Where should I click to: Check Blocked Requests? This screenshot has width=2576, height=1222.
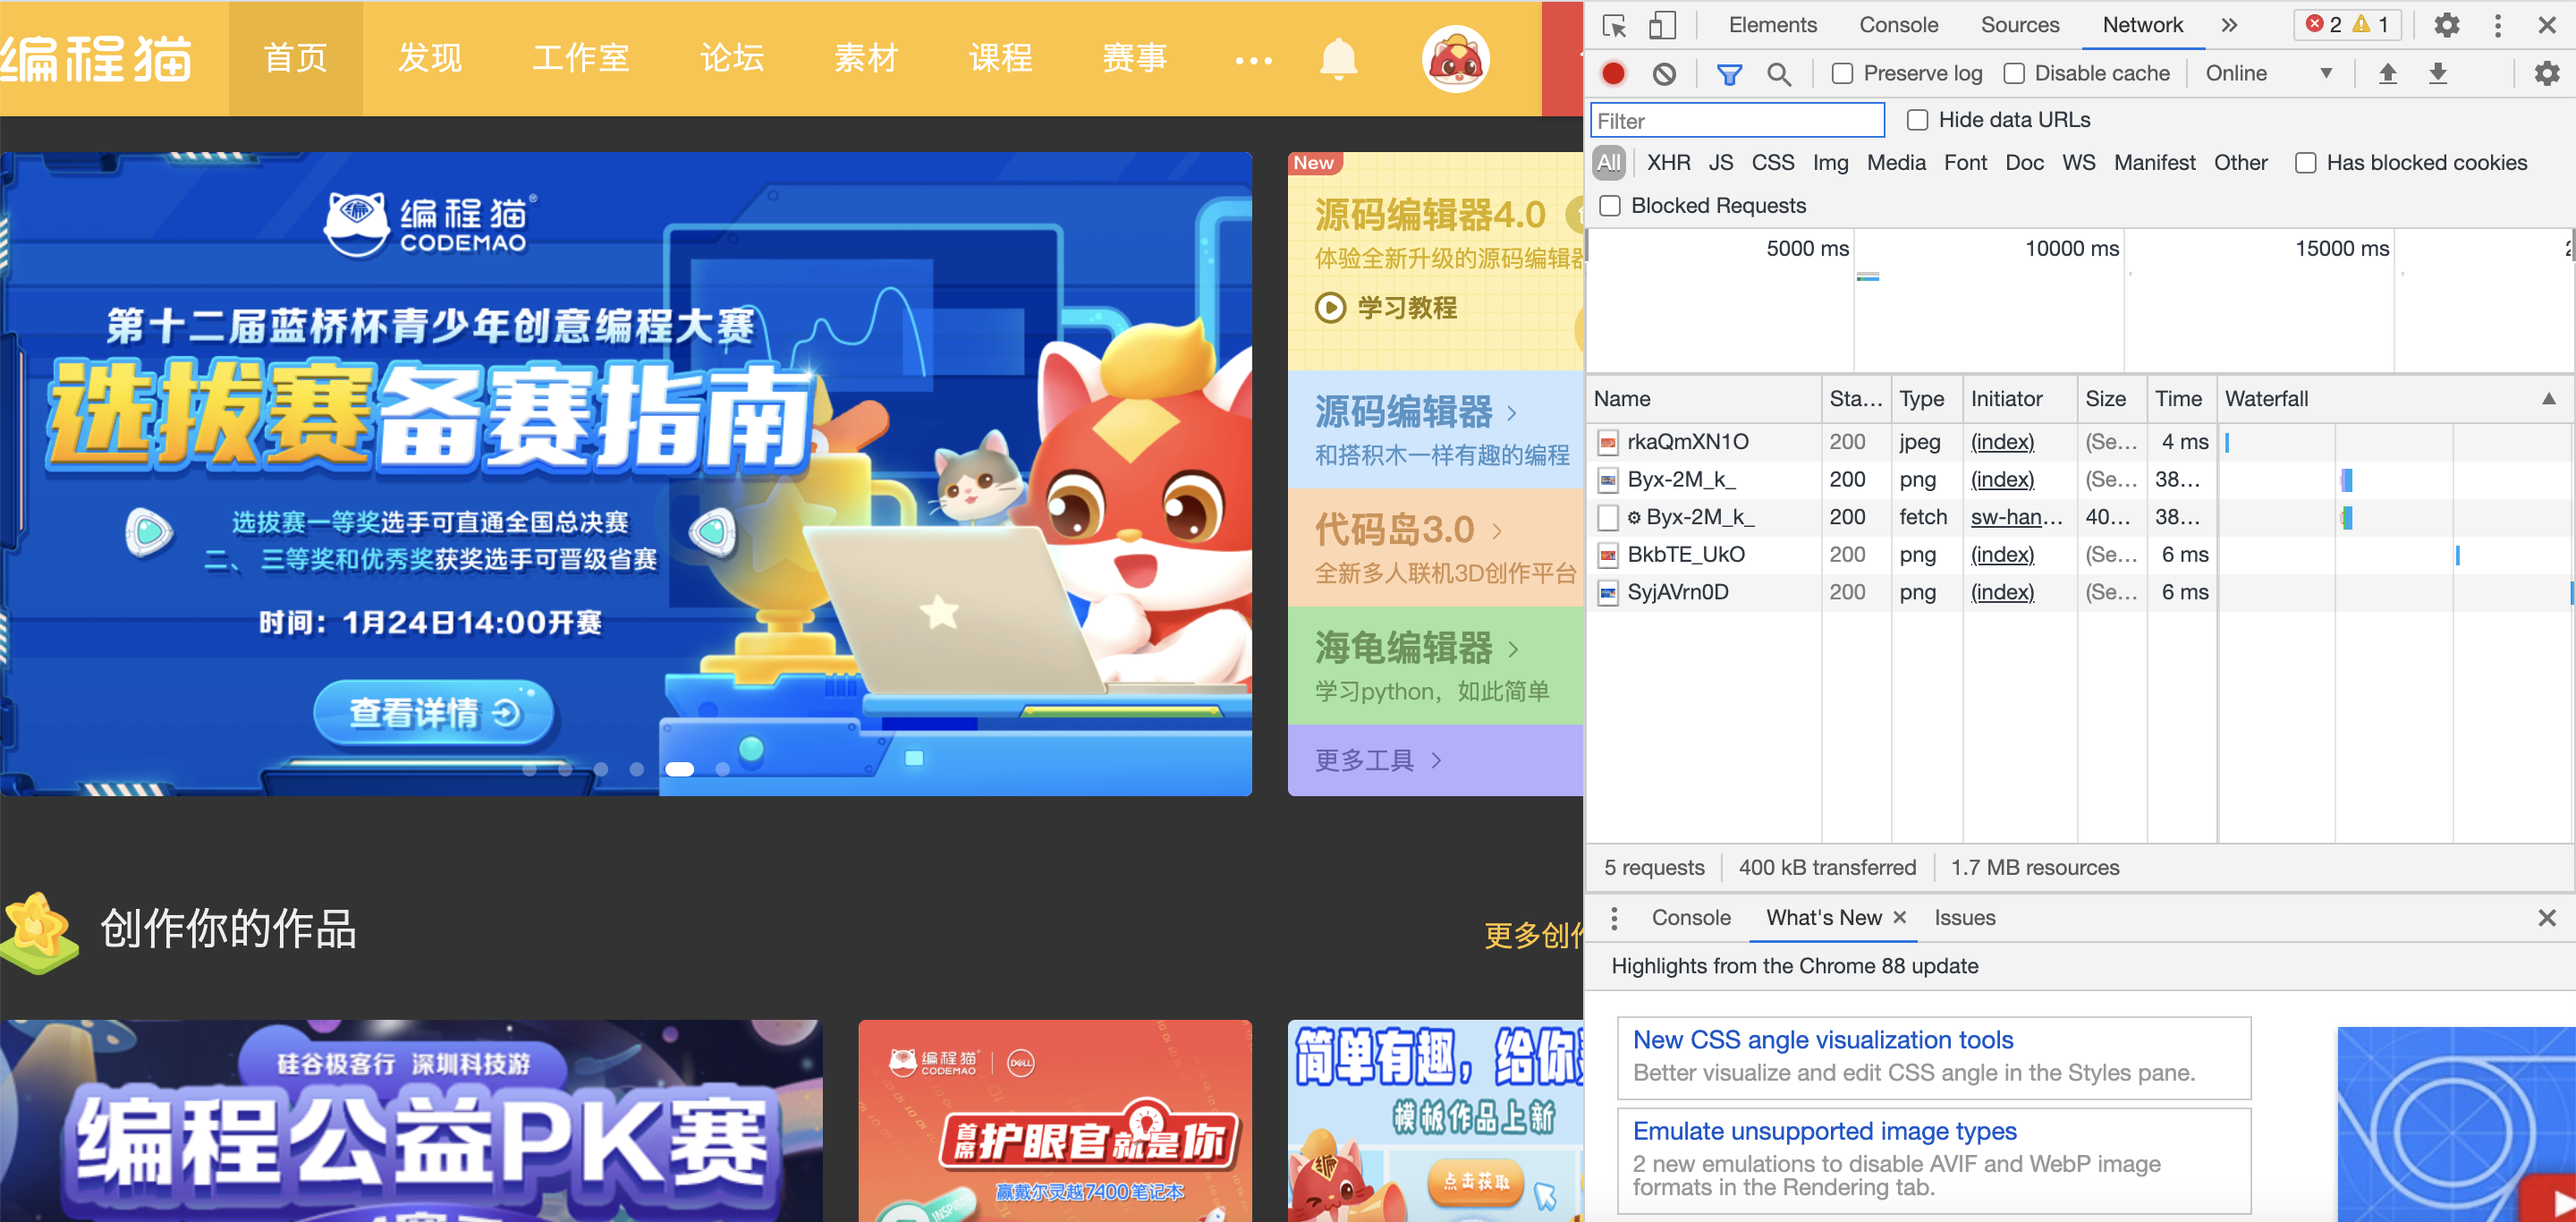click(1610, 206)
